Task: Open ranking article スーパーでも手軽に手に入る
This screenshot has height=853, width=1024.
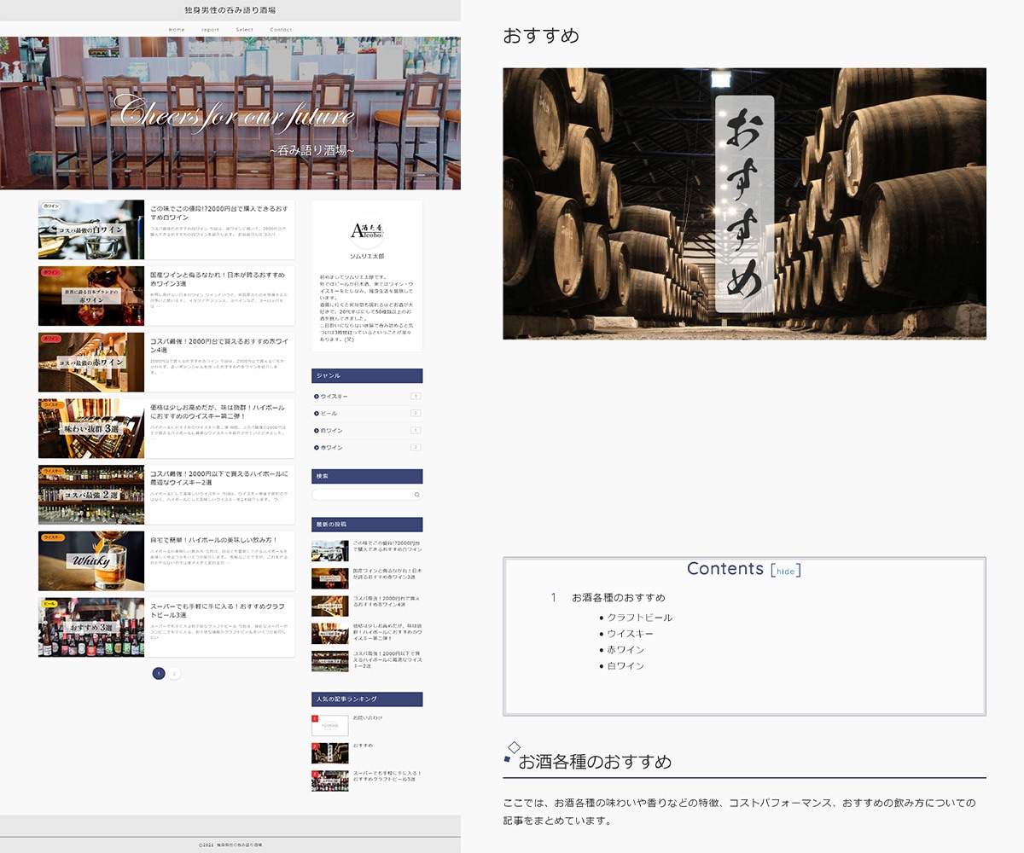Action: coord(387,776)
